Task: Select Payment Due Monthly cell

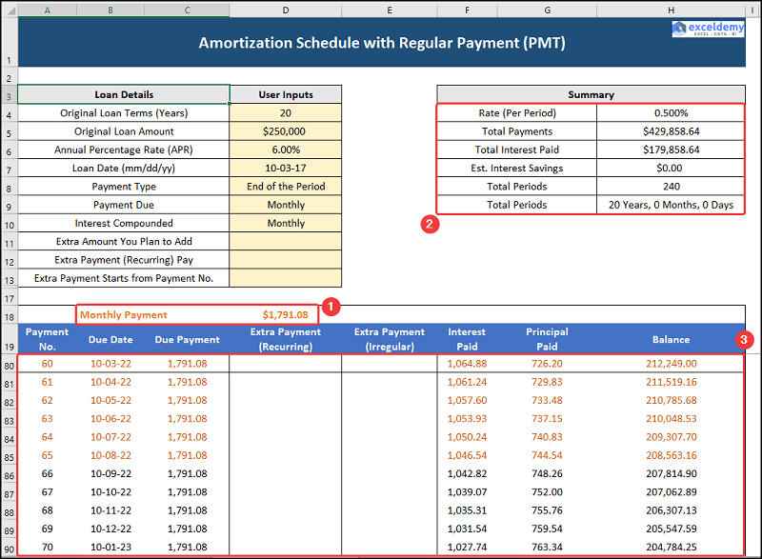Action: click(x=286, y=205)
